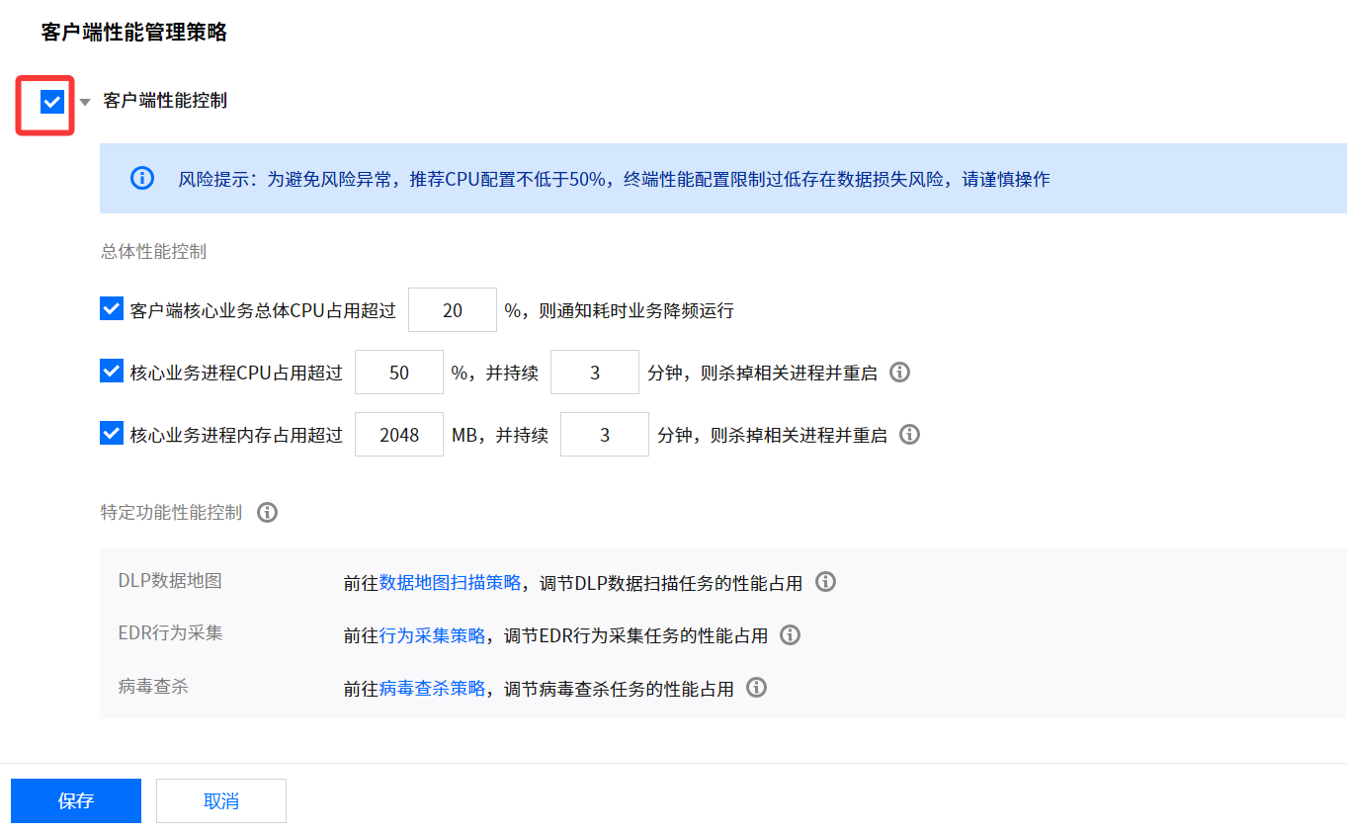Open the 数据地图扫描策略 link
The width and height of the screenshot is (1347, 834).
[450, 583]
